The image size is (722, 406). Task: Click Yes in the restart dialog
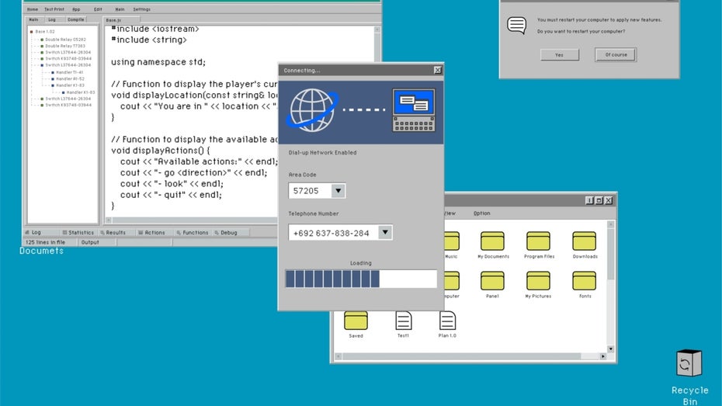pyautogui.click(x=560, y=54)
